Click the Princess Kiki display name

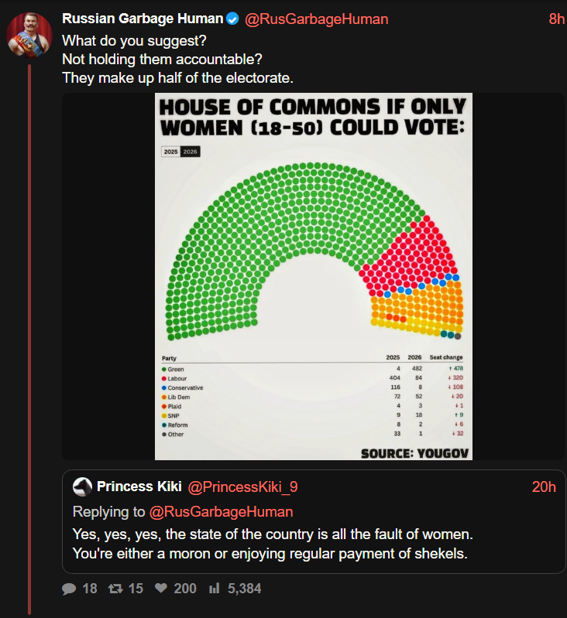coord(139,487)
